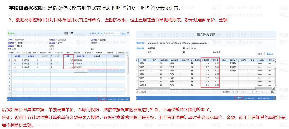Open the 价格 dropdown in order toolbar
289x129 pixels.
[35, 53]
